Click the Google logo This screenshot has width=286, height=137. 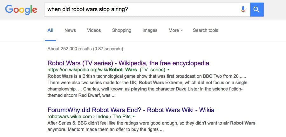pyautogui.click(x=21, y=10)
